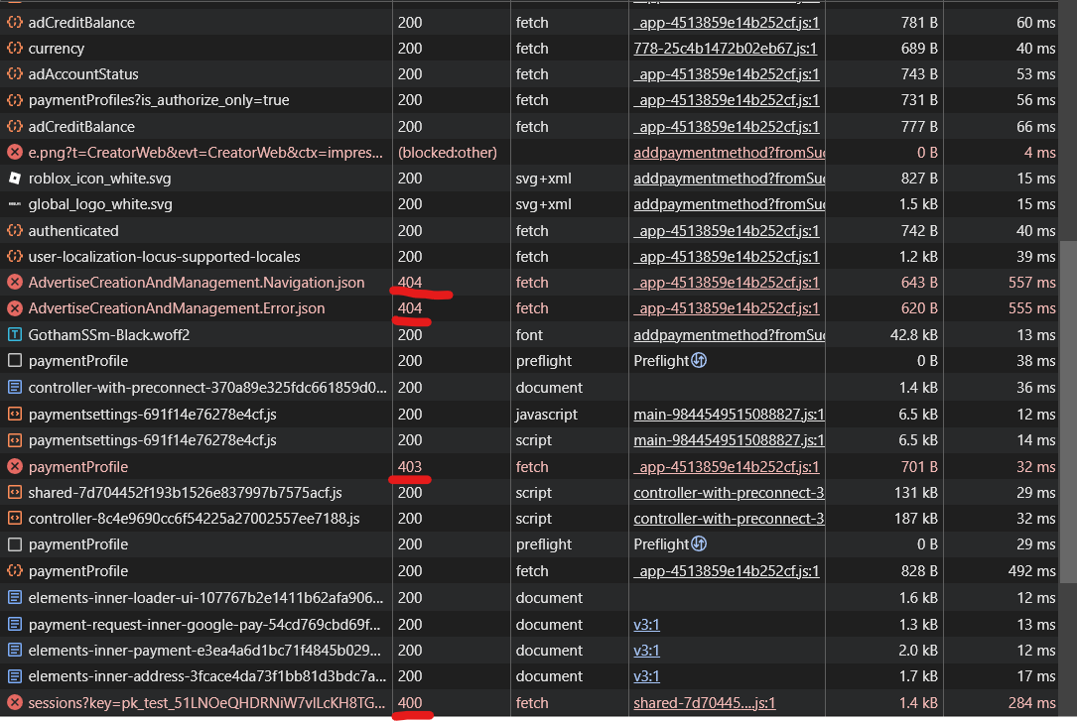Click the image icon of roblox_icon_white.svg
1077x721 pixels.
coord(15,179)
